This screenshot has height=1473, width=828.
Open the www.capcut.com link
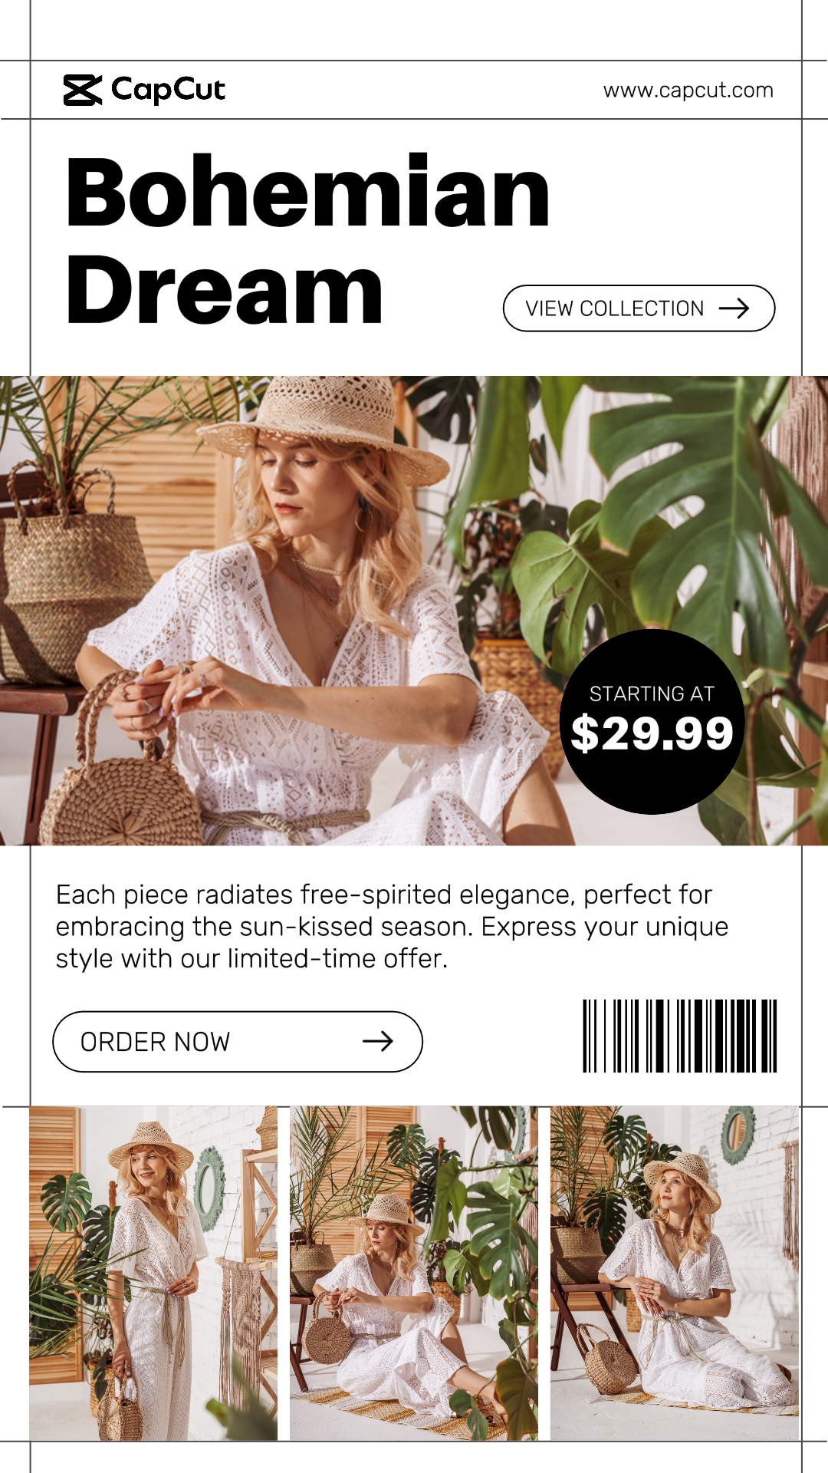click(688, 90)
